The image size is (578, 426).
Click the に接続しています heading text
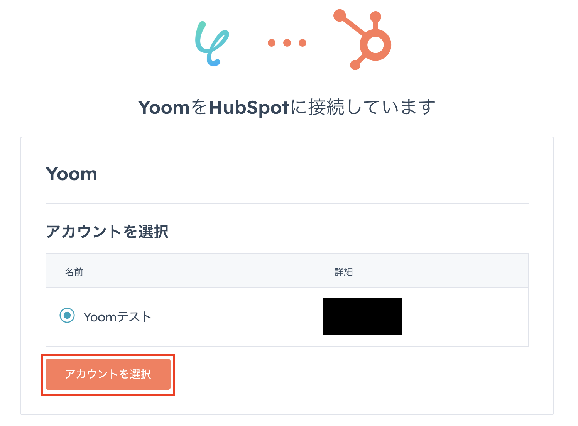click(363, 108)
